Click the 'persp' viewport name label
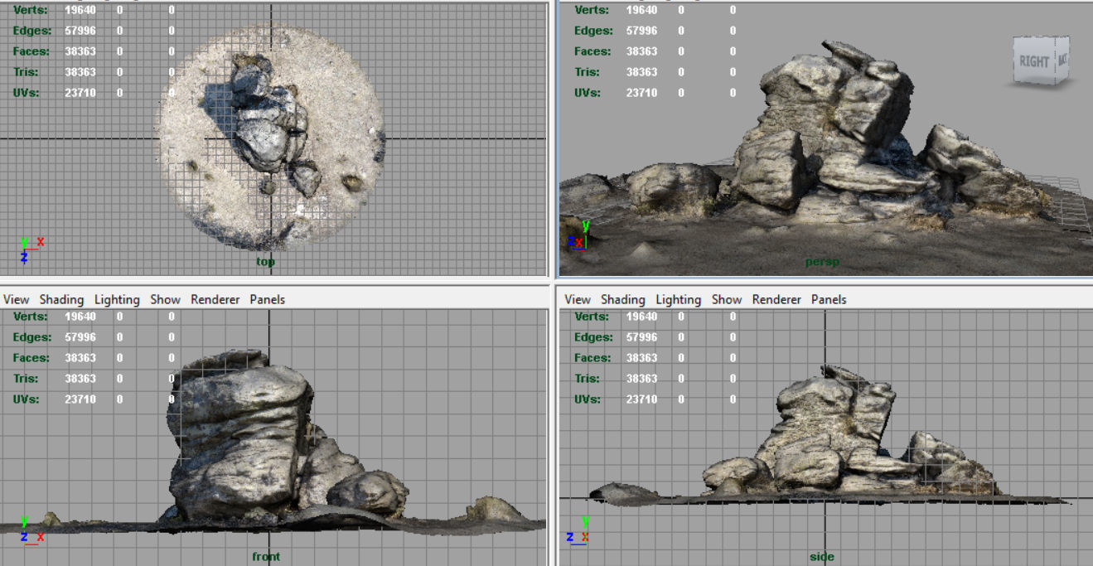The image size is (1093, 566). coord(822,262)
